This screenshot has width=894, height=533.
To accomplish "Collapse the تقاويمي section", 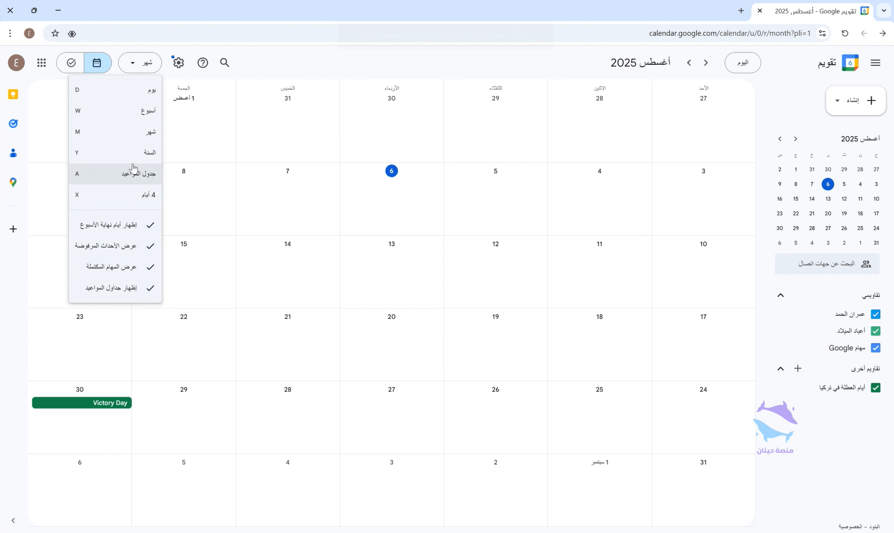I will pos(781,296).
